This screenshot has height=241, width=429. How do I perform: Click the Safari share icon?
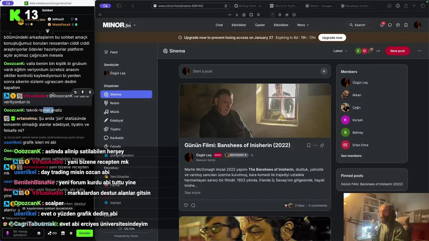coord(406,6)
